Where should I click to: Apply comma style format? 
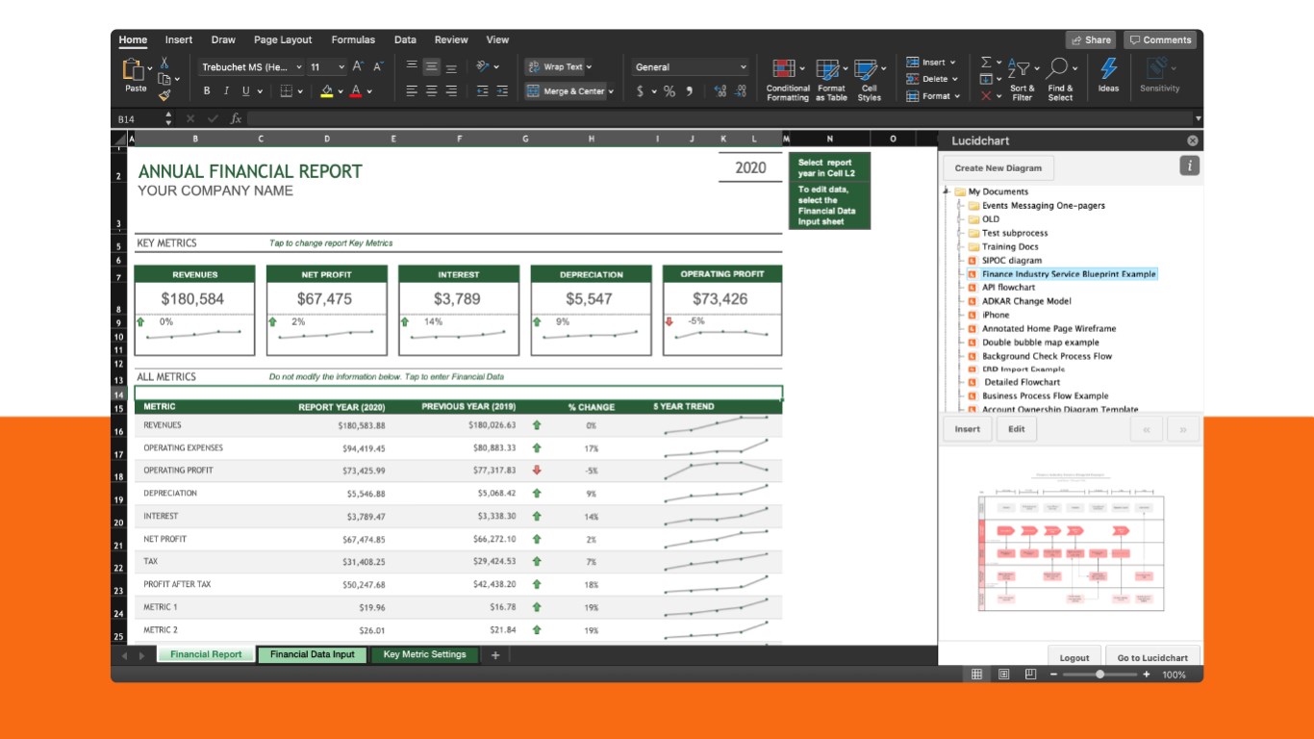point(691,91)
